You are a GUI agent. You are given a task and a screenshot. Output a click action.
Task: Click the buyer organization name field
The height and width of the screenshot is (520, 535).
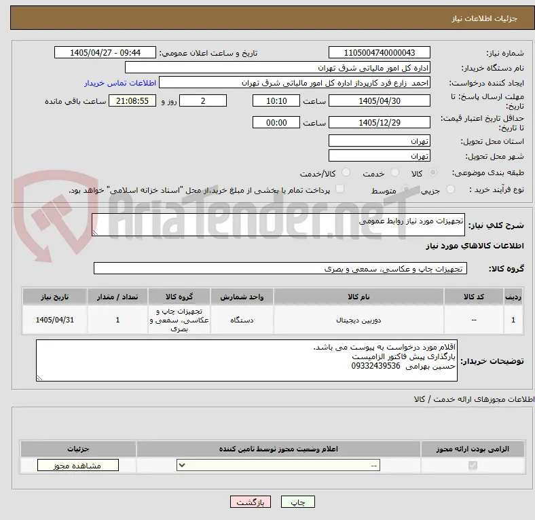click(278, 68)
